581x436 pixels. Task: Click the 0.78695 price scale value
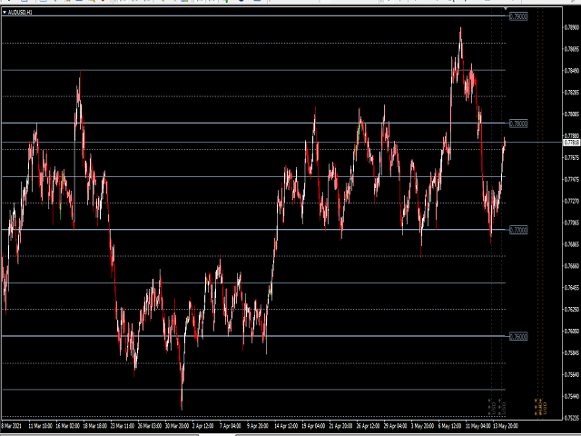click(571, 49)
